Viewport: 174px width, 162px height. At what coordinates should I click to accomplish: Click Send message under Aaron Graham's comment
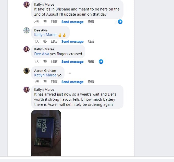(72, 82)
